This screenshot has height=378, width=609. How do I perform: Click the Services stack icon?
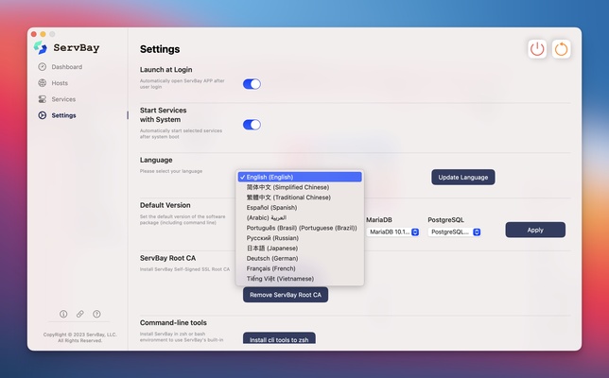(x=43, y=99)
